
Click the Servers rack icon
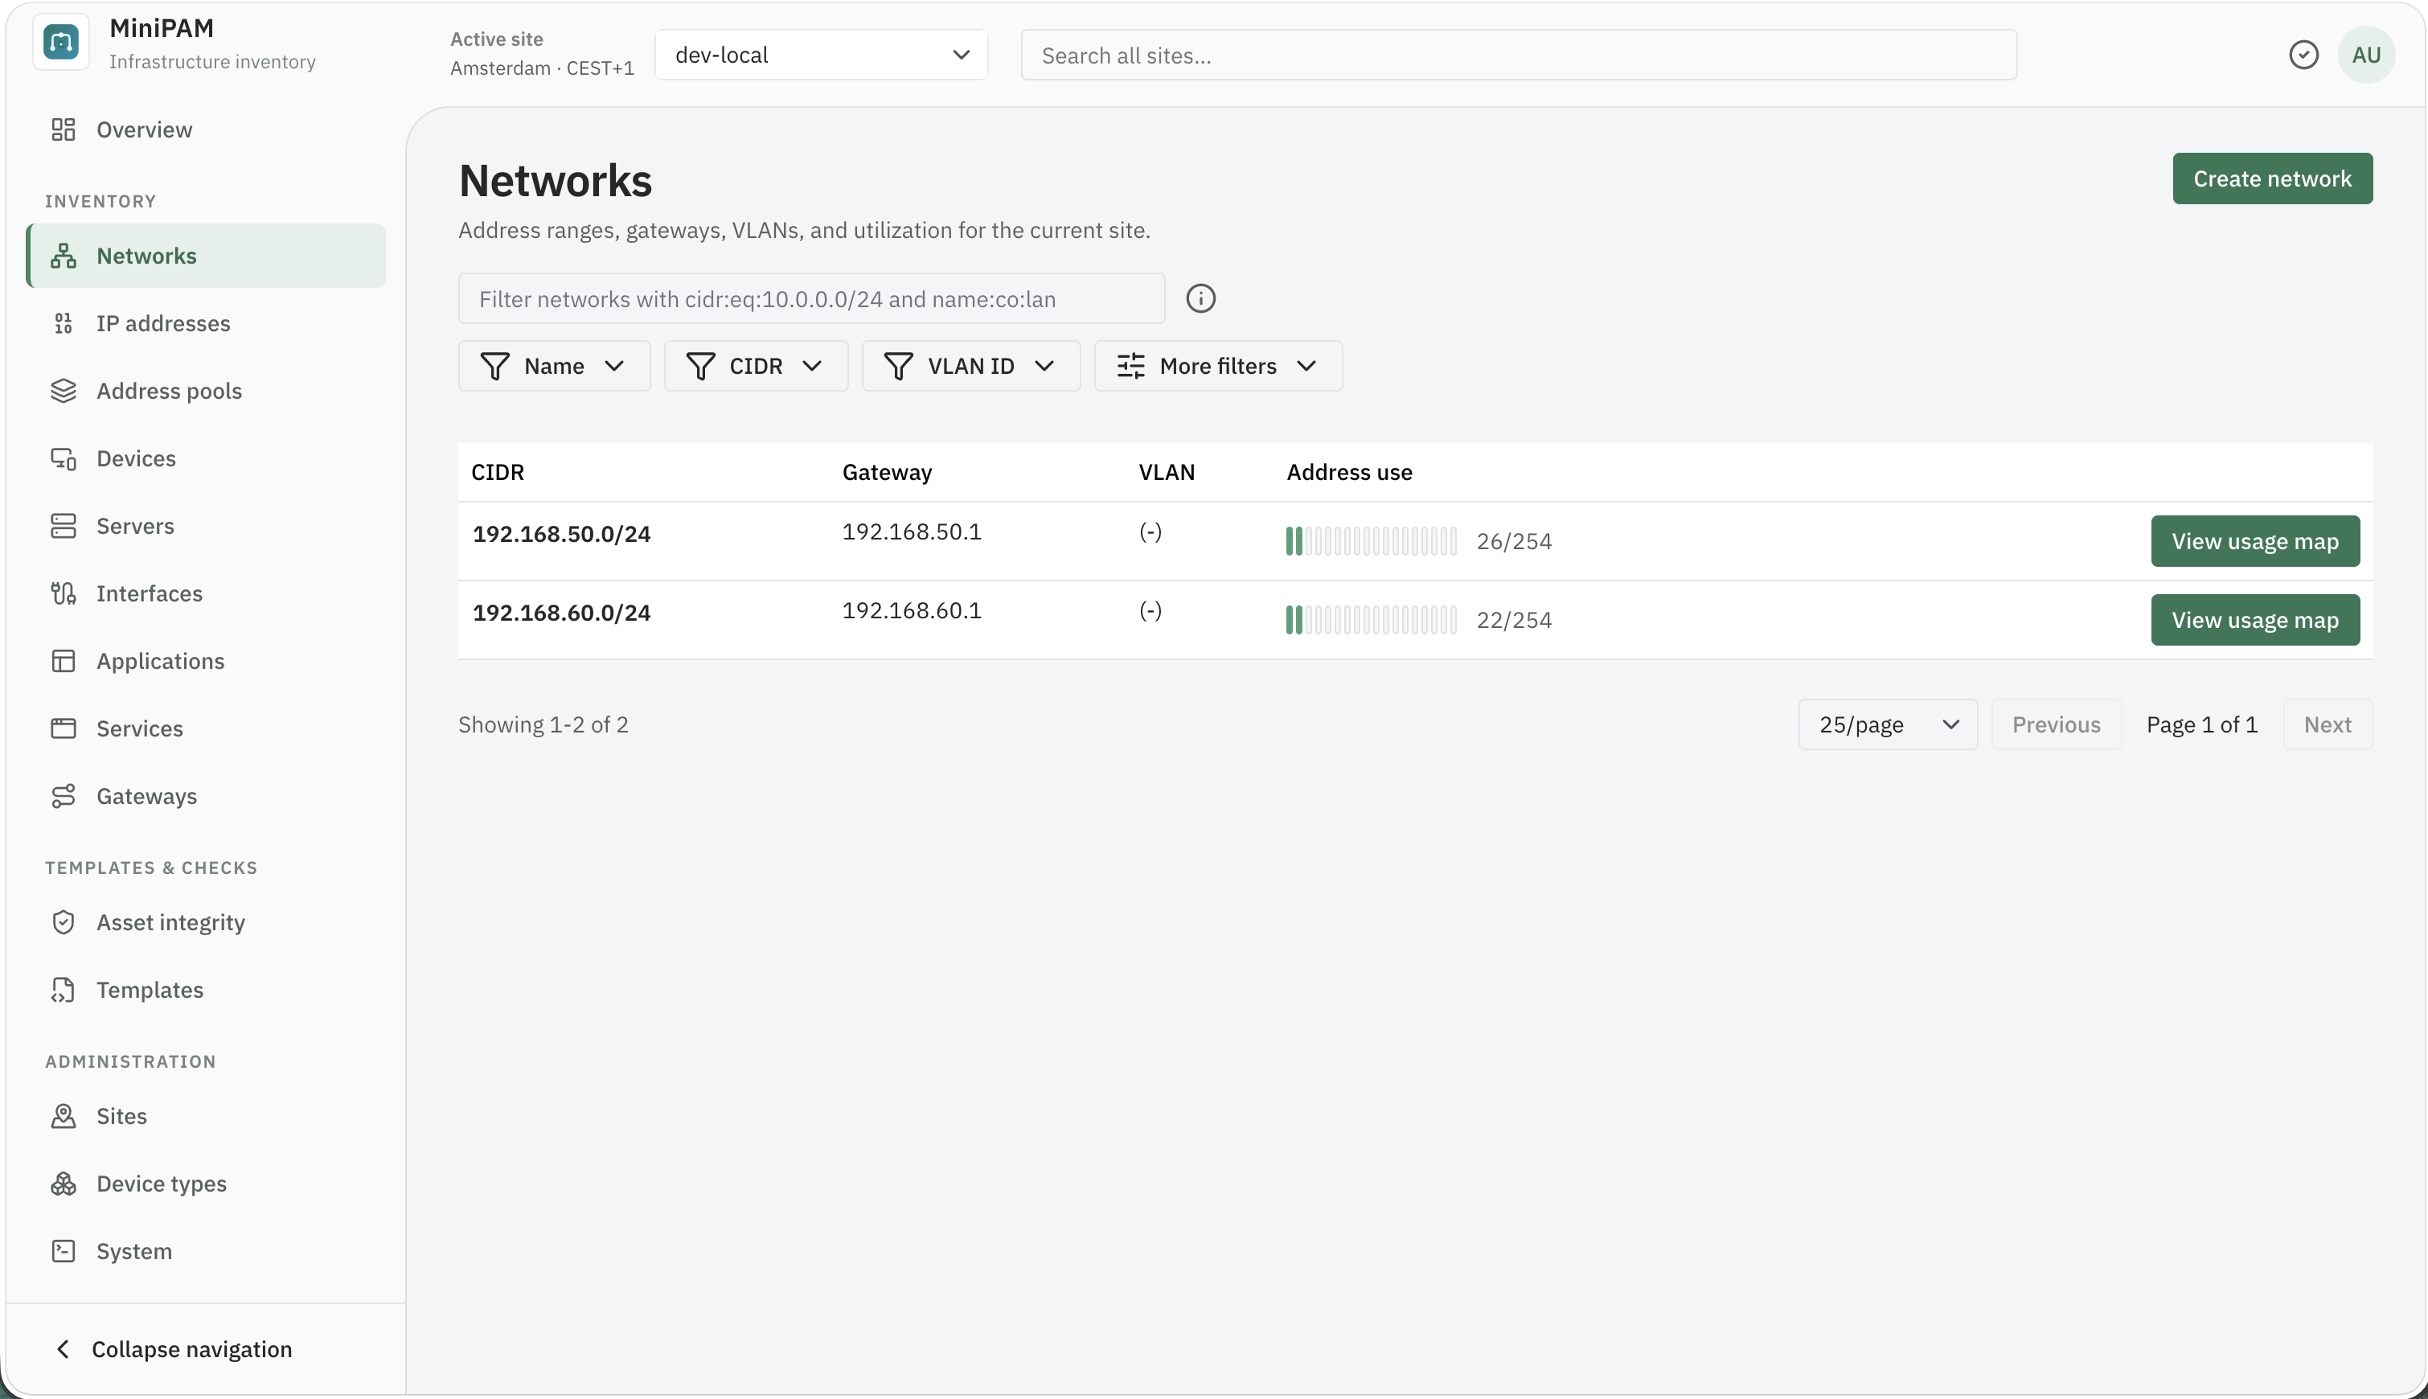(64, 526)
